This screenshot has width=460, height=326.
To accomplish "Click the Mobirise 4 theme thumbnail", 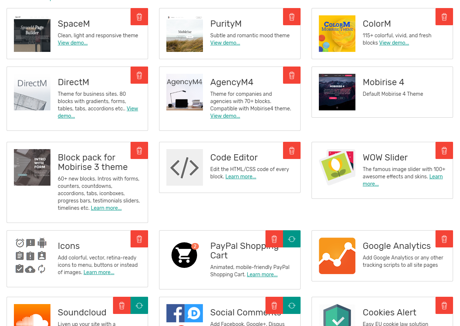I will click(337, 92).
